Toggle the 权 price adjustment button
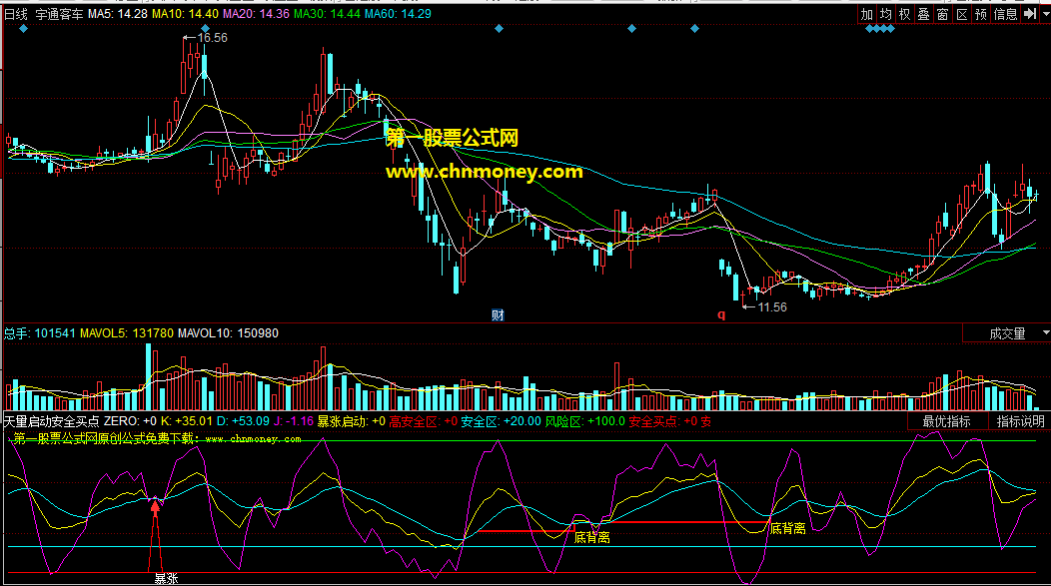This screenshot has width=1051, height=586. click(905, 14)
